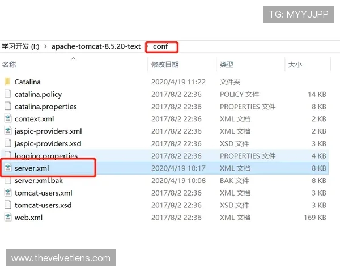Image resolution: width=340 pixels, height=272 pixels.
Task: Sort by the 类型 column header
Action: tap(226, 65)
